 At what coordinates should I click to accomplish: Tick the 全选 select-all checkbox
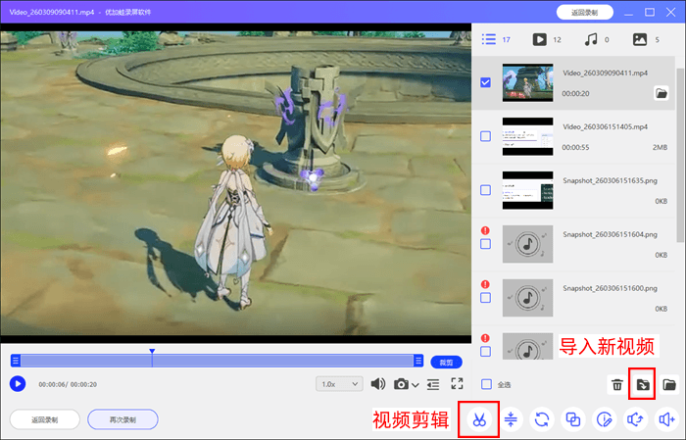click(486, 384)
